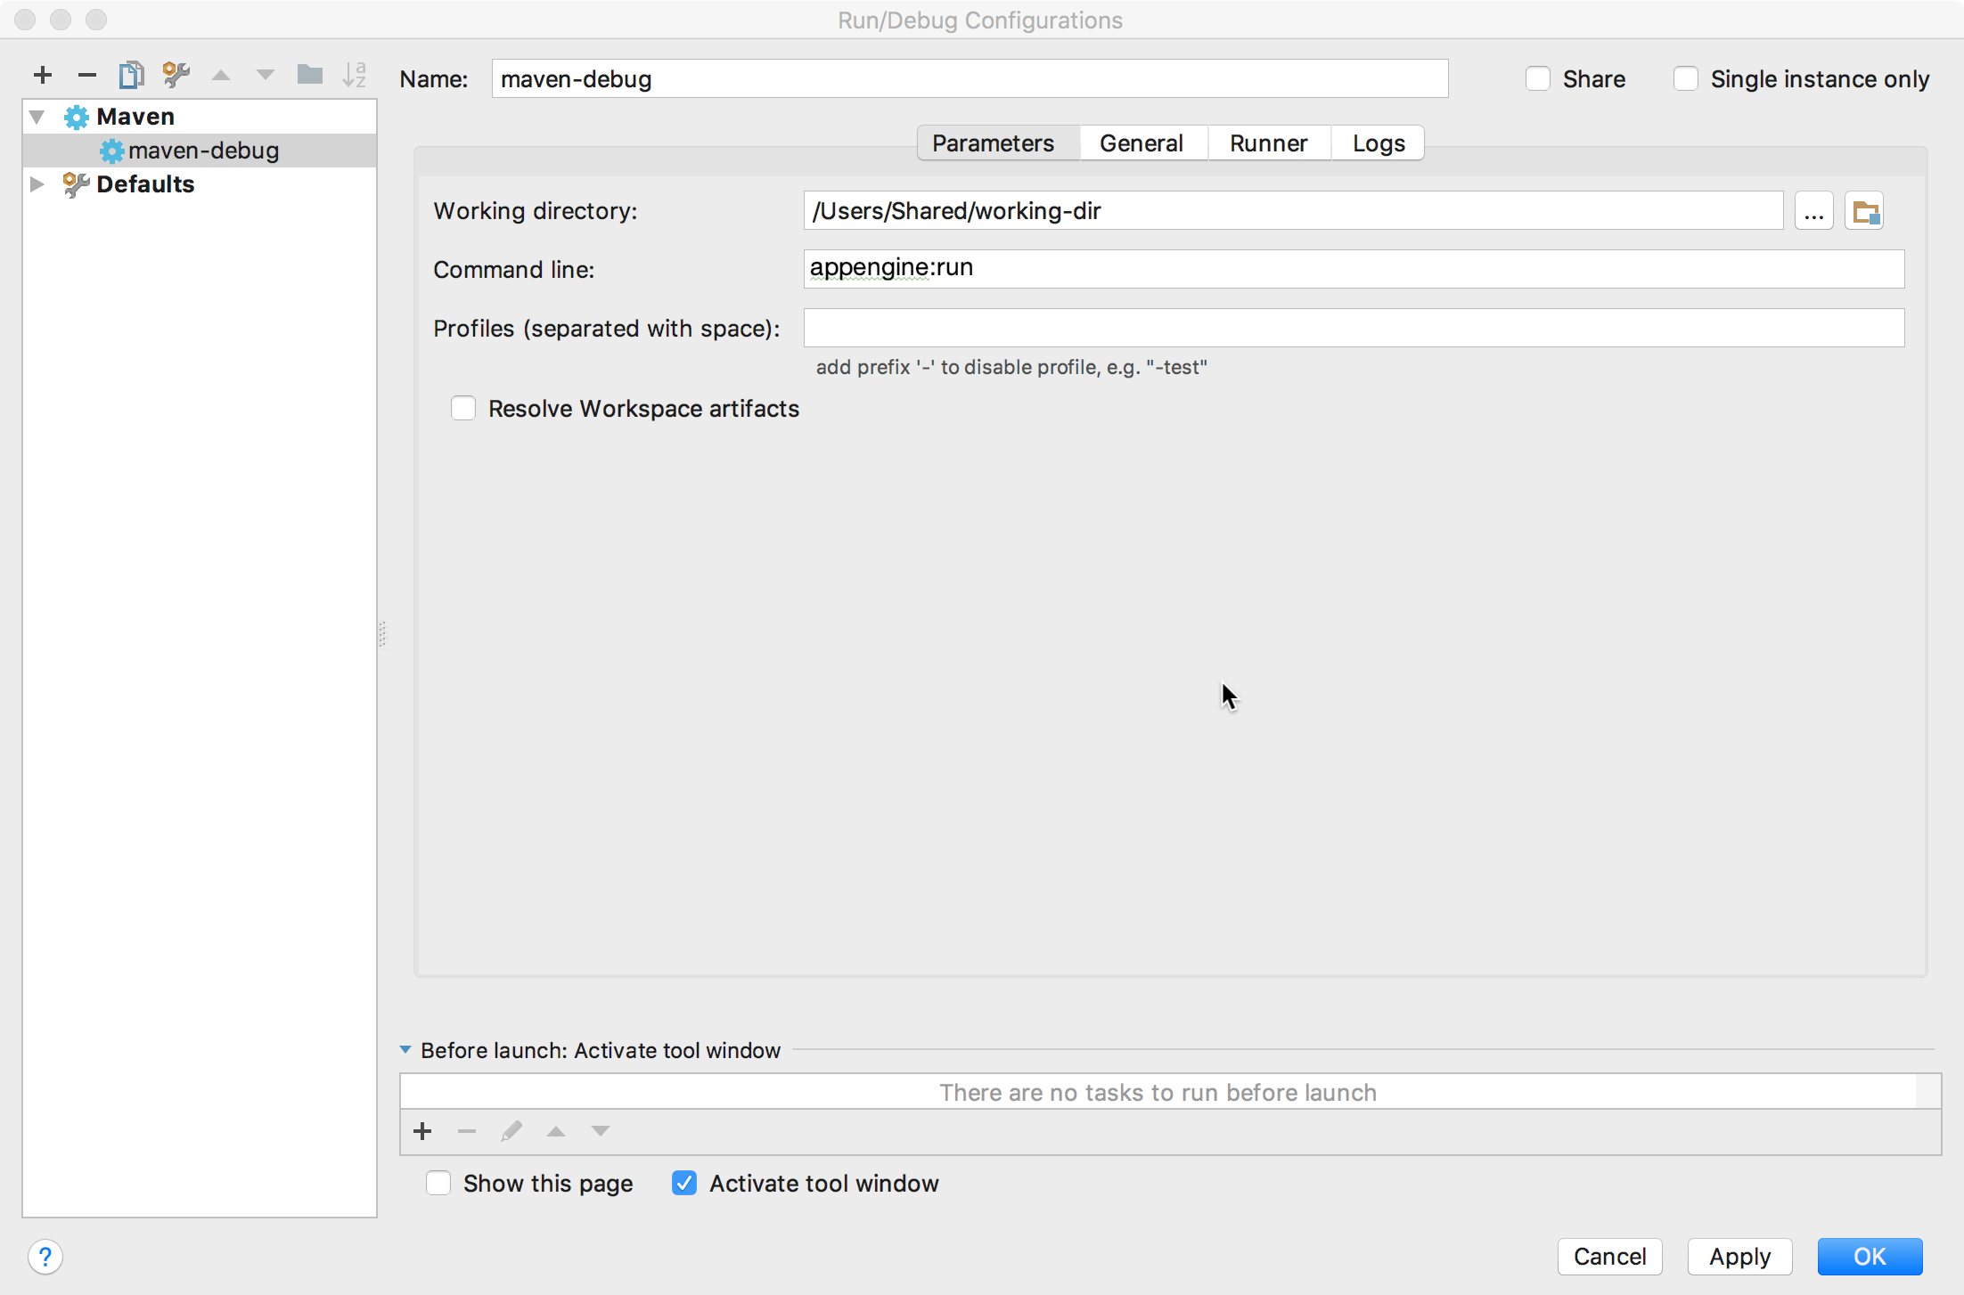This screenshot has width=1964, height=1295.
Task: Click the copy configuration icon
Action: [x=132, y=75]
